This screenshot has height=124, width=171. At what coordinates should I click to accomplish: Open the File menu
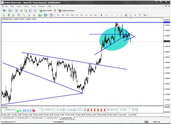(6, 6)
